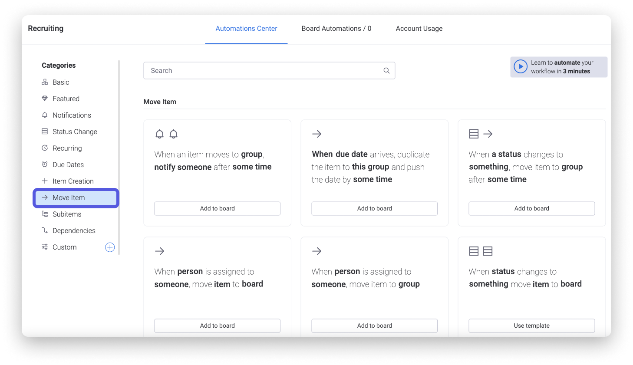Add the group notification automation to board
This screenshot has width=633, height=365.
tap(217, 208)
